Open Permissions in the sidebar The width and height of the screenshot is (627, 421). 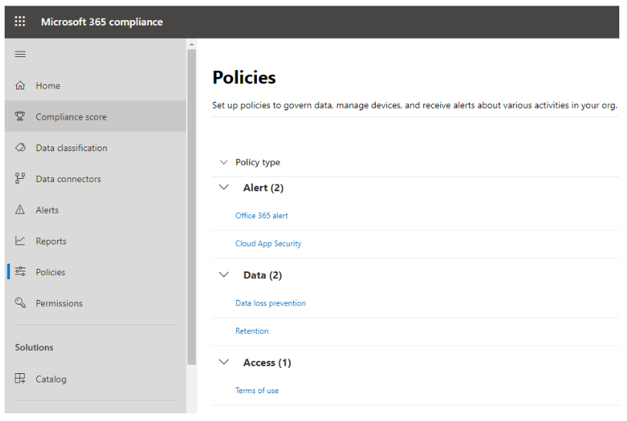click(x=96, y=304)
